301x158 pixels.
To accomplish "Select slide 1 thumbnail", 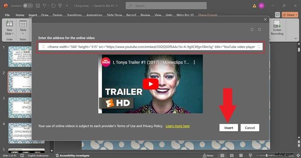I will pos(20,56).
